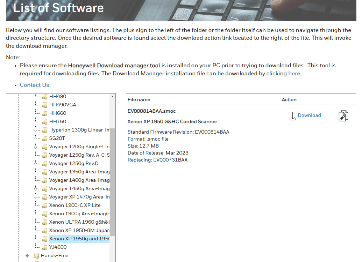Click the HH490VGA folder icon
Image resolution: width=362 pixels, height=262 pixels.
pos(45,105)
